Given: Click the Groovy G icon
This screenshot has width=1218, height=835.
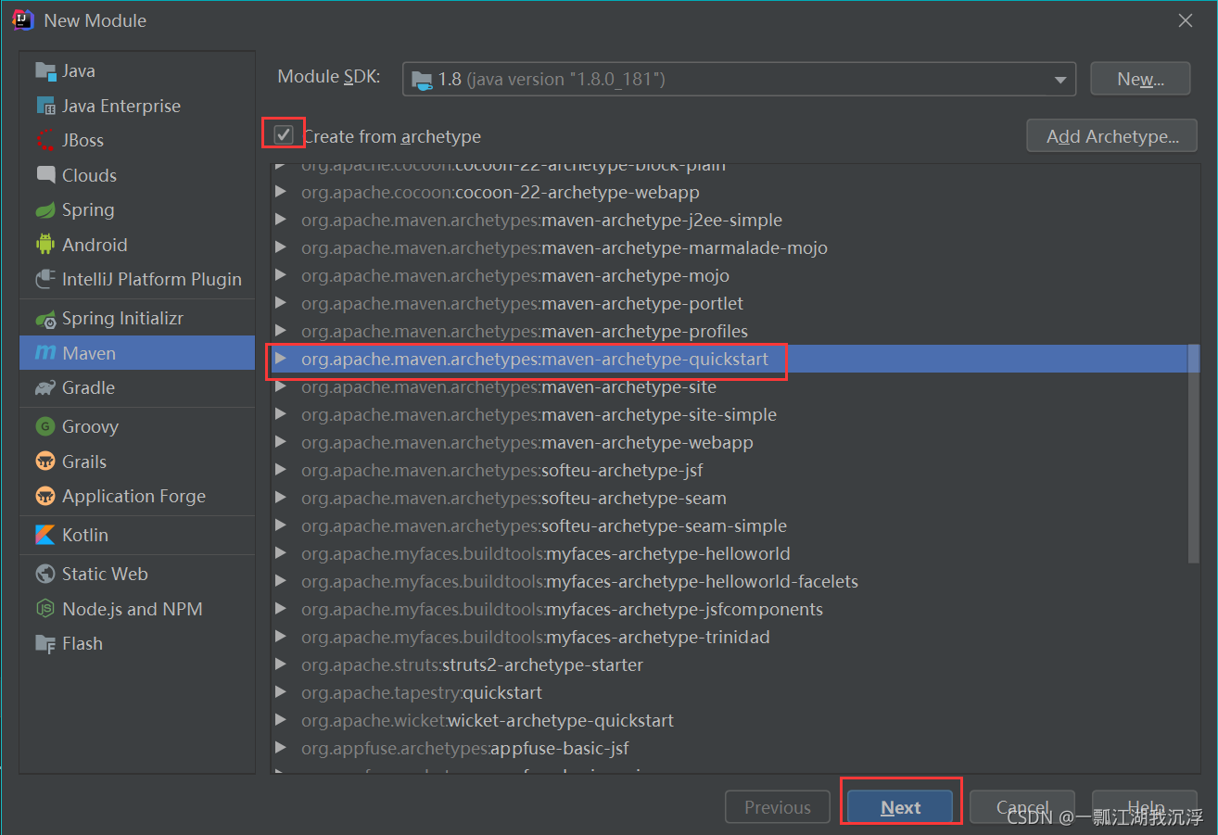Looking at the screenshot, I should [x=45, y=427].
